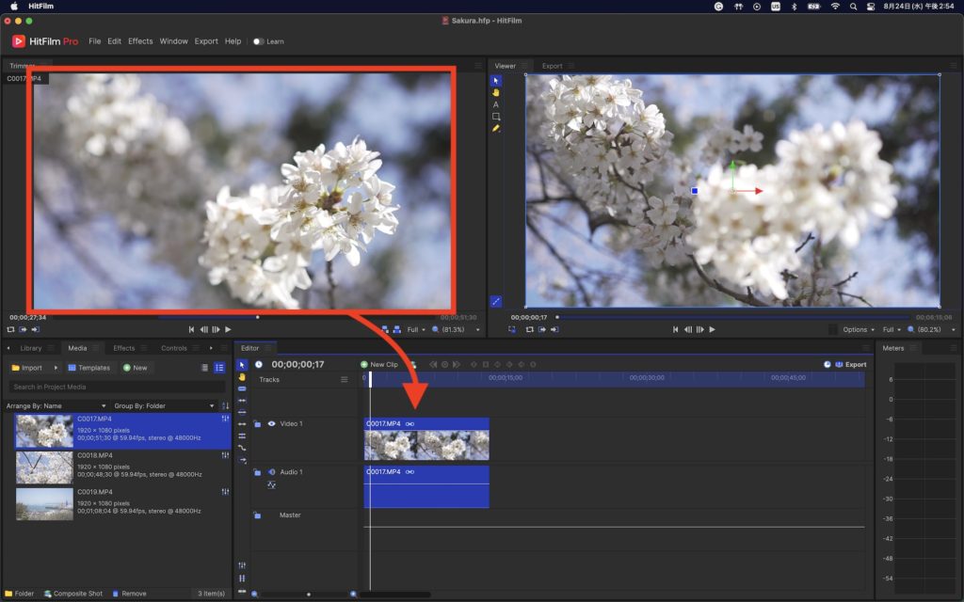This screenshot has height=602, width=964.
Task: Expand the Viewer Options dropdown
Action: pyautogui.click(x=859, y=329)
